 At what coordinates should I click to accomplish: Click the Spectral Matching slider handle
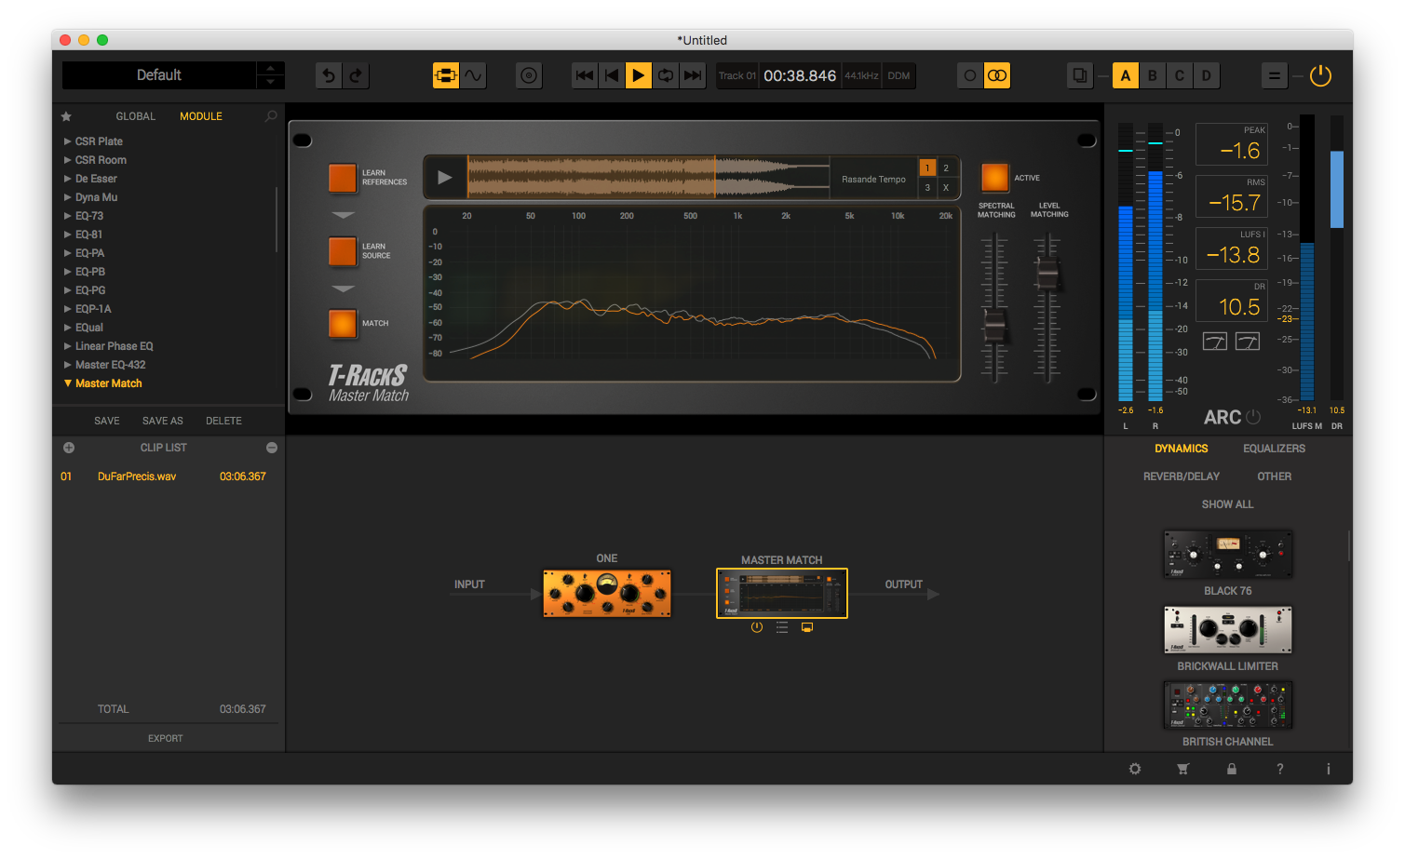[994, 326]
